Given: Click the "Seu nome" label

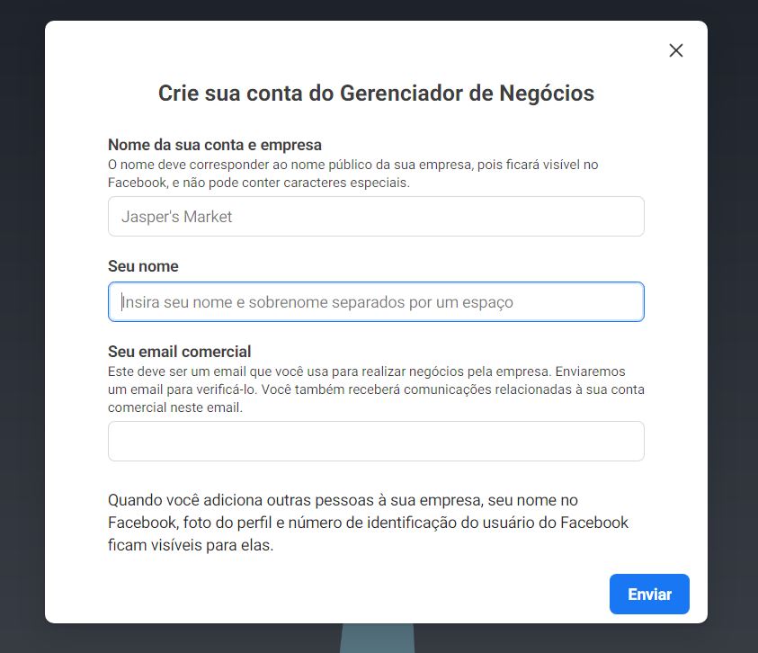Looking at the screenshot, I should tap(143, 266).
